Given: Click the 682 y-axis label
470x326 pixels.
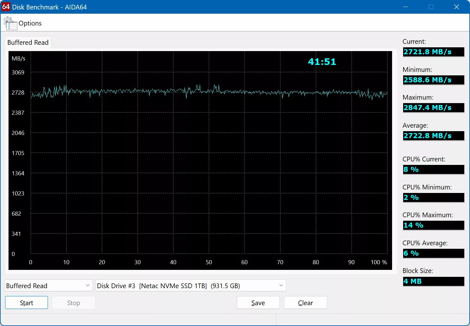Looking at the screenshot, I should coord(16,213).
